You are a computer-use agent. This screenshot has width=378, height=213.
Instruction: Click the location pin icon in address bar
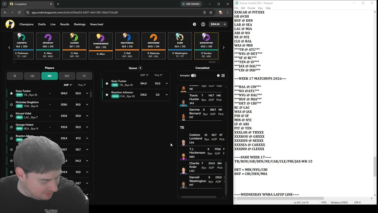(x=204, y=12)
